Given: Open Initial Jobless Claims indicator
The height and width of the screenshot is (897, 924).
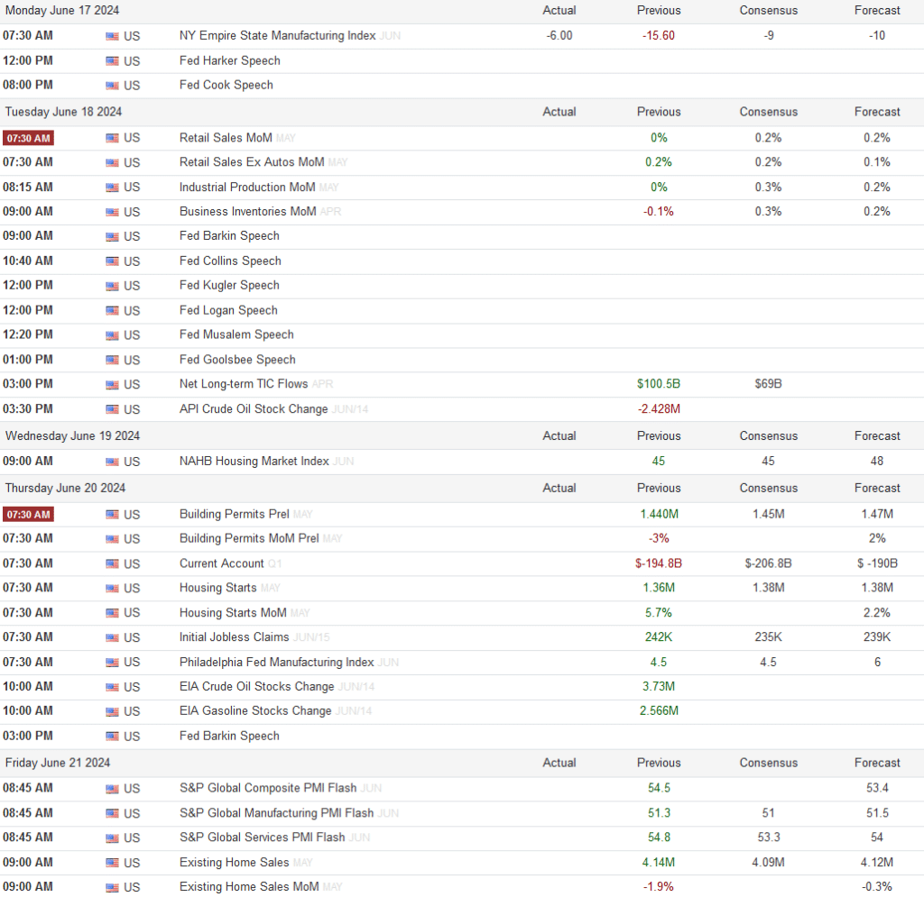Looking at the screenshot, I should point(234,636).
